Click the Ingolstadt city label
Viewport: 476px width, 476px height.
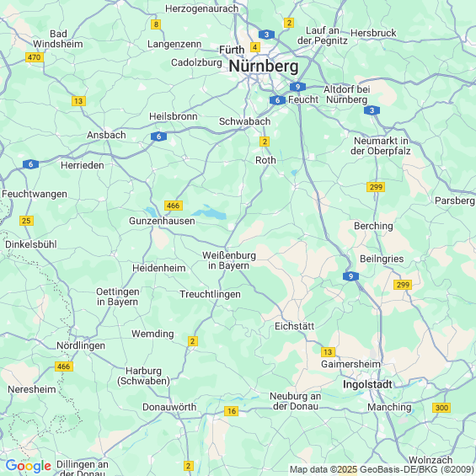[x=367, y=385]
